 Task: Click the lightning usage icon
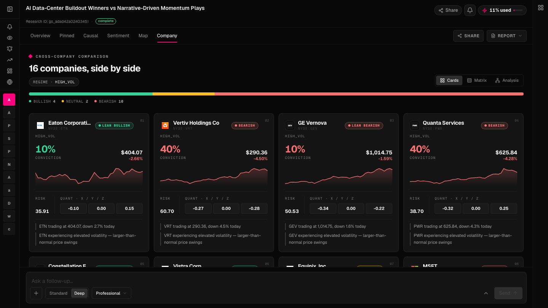(x=484, y=10)
